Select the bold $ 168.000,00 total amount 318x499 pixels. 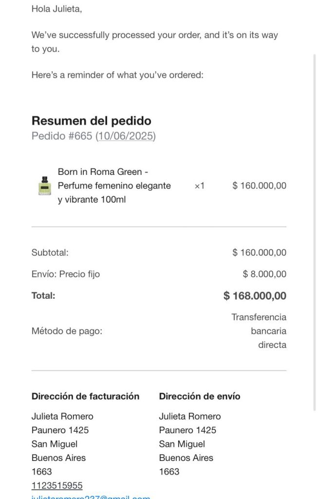tap(255, 296)
